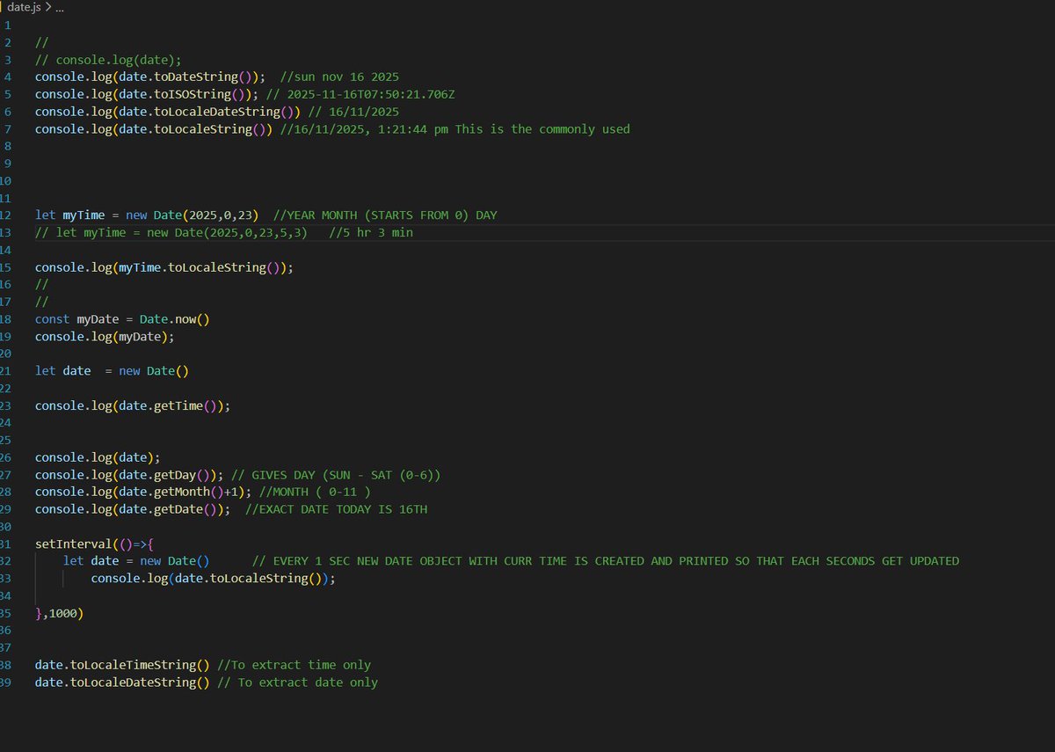
Task: Click the date.getDay() call
Action: point(167,475)
